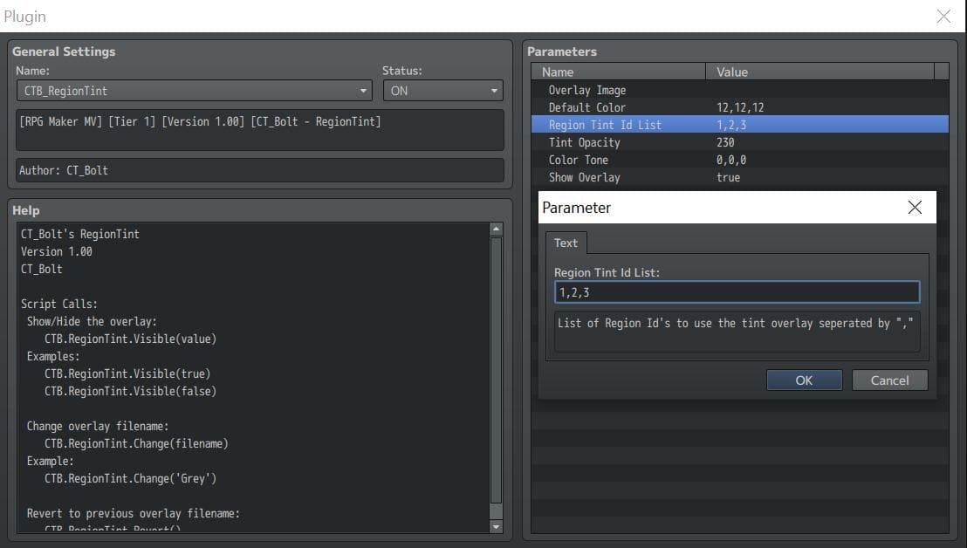Click the plugin description text box
Screen dimensions: 967x548
259,130
